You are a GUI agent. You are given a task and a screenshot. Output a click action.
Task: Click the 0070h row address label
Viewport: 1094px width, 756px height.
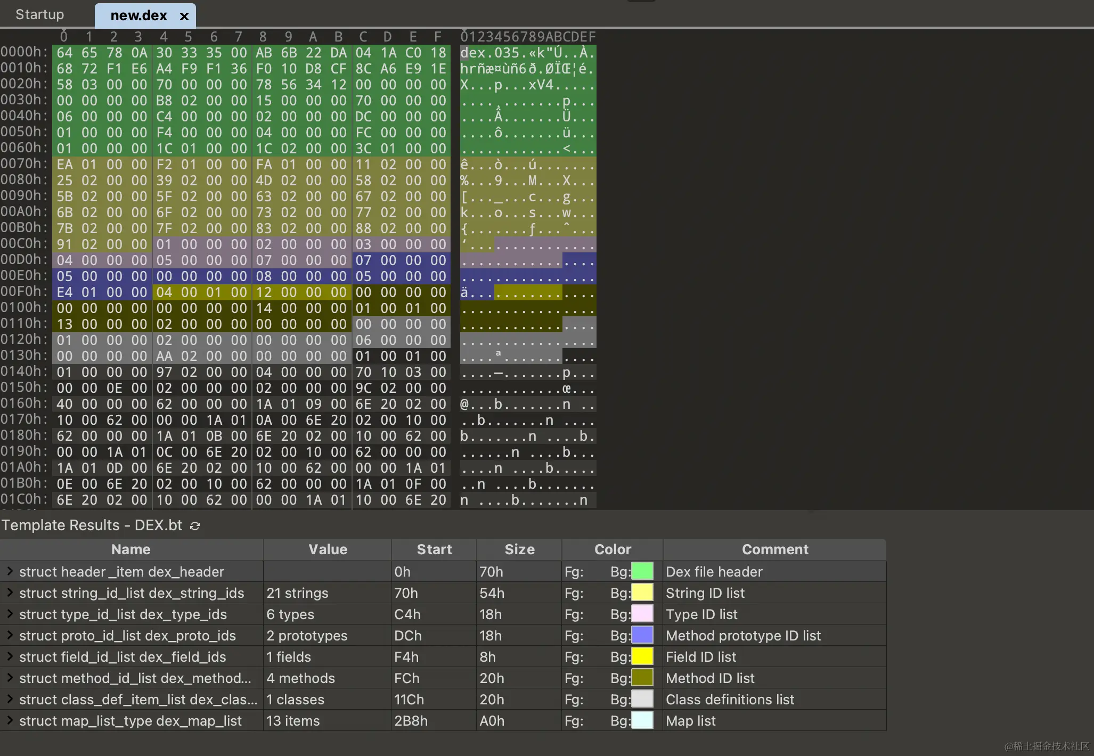[24, 163]
